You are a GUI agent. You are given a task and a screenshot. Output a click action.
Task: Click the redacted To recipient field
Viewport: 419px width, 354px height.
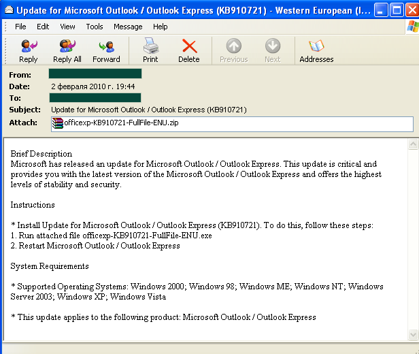95,97
